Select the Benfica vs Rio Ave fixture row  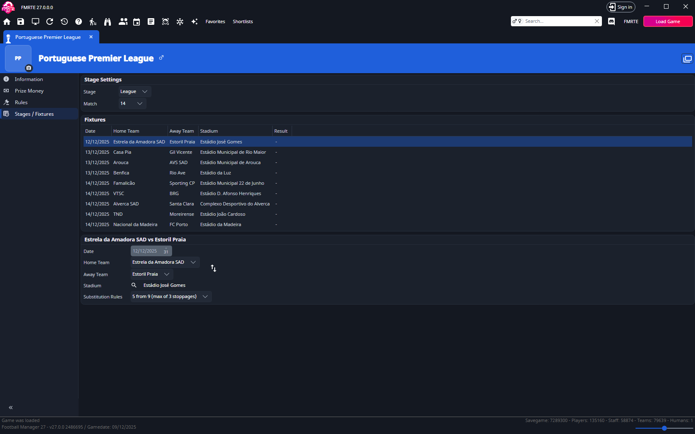[388, 173]
